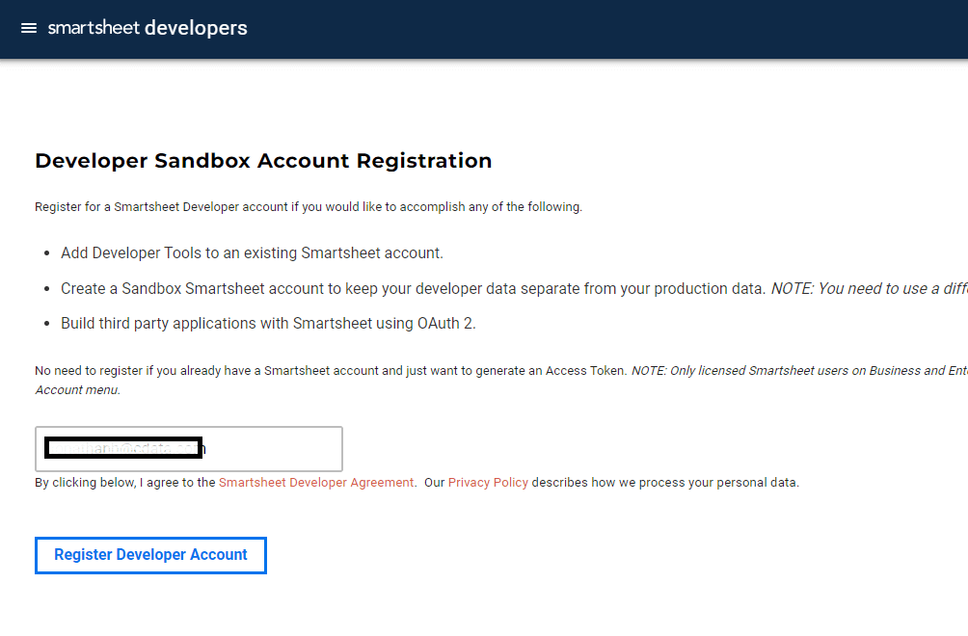Click the 'By clicking below, I agree' text
This screenshot has width=968, height=636.
[x=125, y=482]
